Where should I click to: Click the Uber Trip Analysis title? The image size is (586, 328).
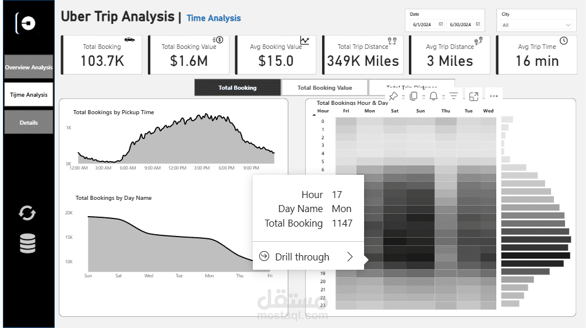coord(118,17)
